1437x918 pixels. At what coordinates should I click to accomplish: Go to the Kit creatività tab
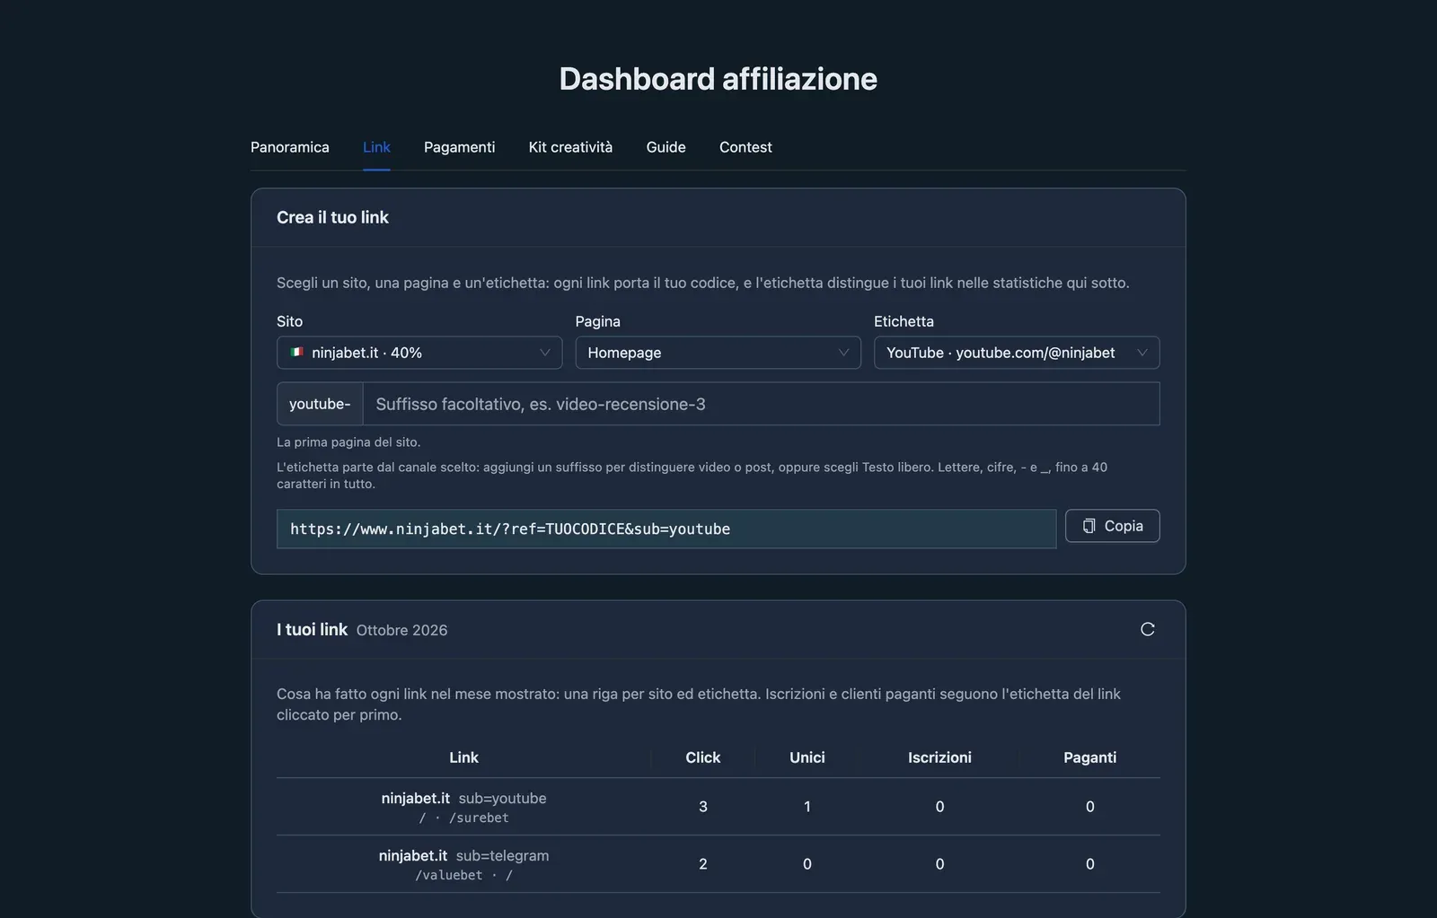tap(570, 147)
